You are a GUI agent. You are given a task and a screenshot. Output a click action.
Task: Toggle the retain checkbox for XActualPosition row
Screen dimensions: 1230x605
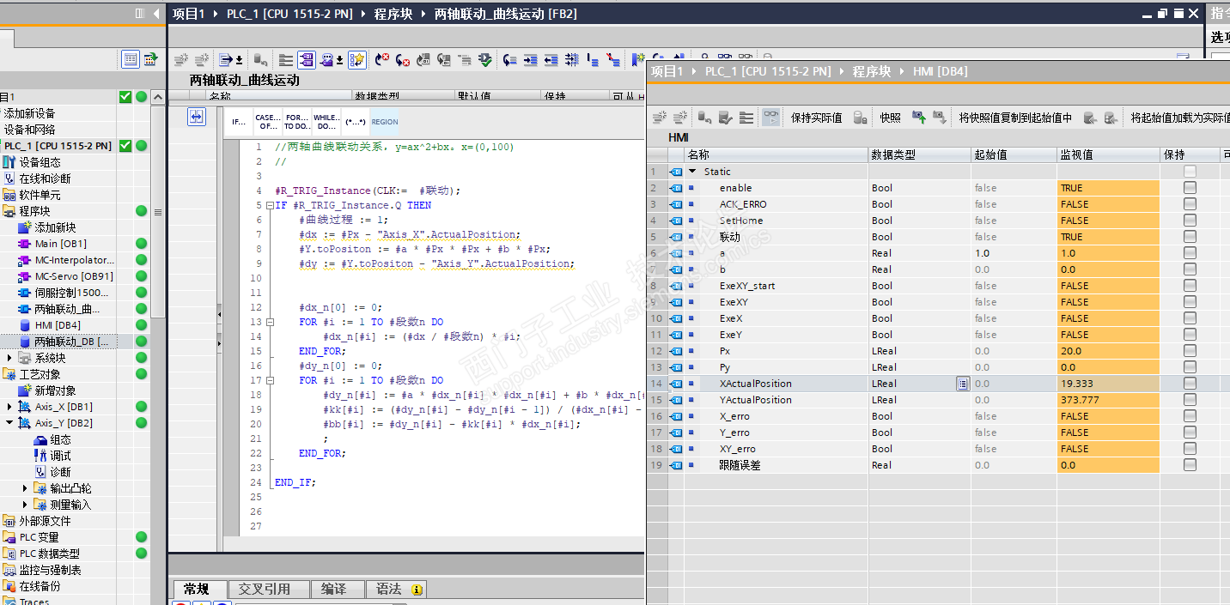click(x=1190, y=384)
